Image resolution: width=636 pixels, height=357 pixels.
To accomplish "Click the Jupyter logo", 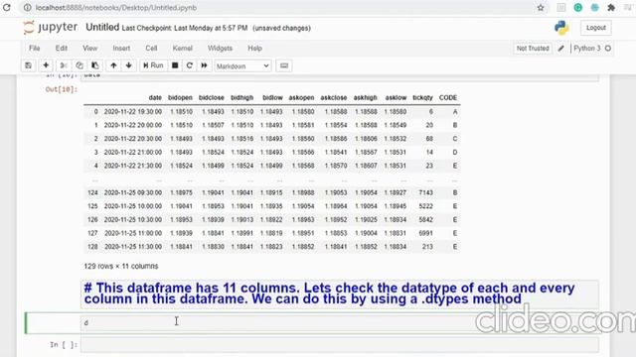I will point(51,28).
